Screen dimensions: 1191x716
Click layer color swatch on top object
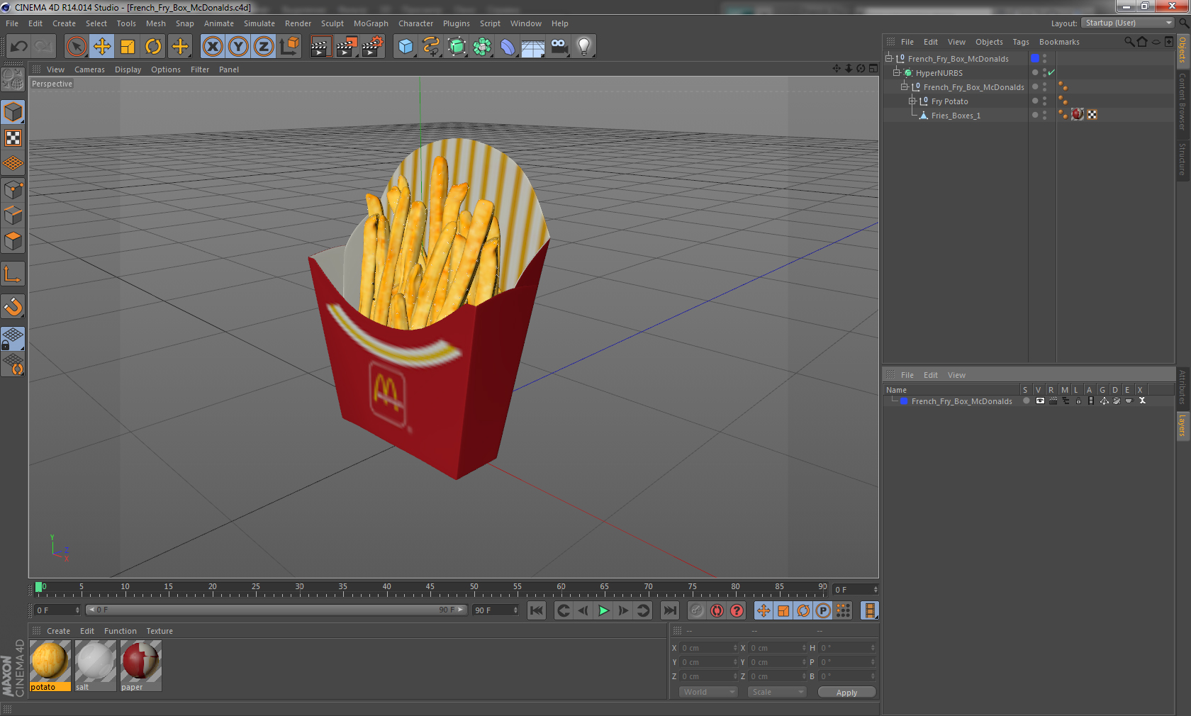point(1035,58)
